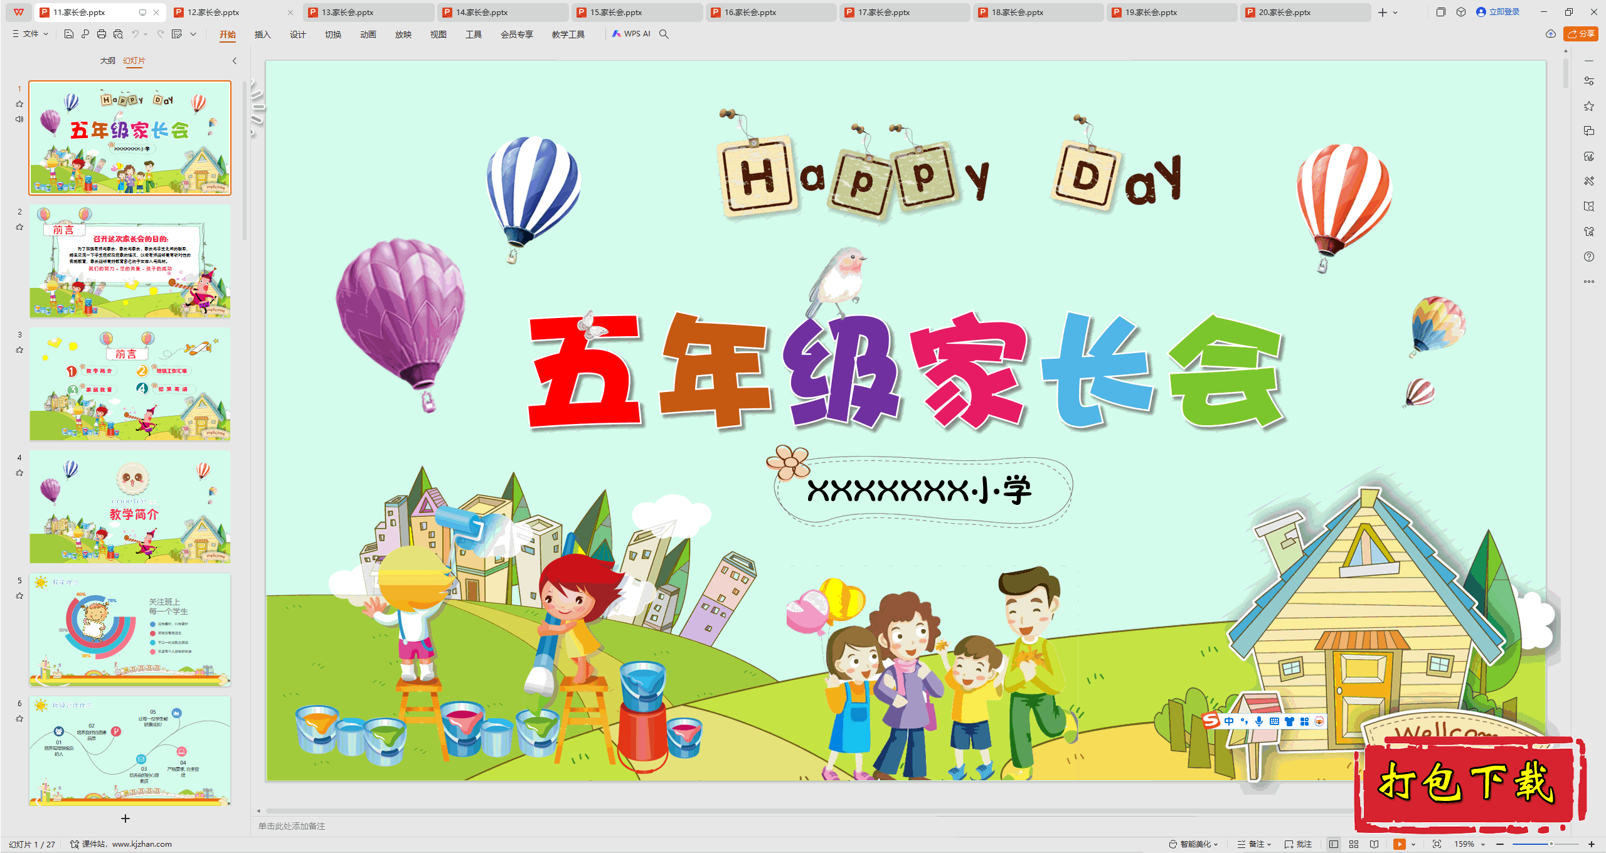Close the 12.家长会.pptx tab
The height and width of the screenshot is (853, 1606).
coord(290,12)
